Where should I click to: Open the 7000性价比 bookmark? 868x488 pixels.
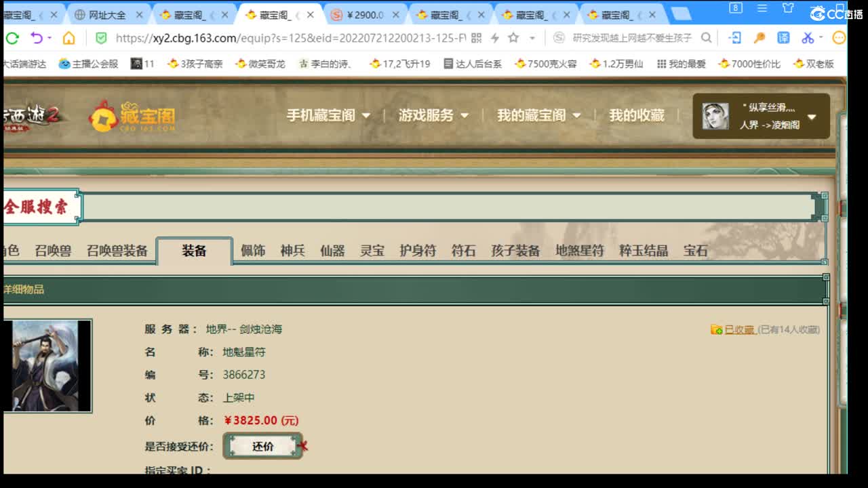coord(749,64)
